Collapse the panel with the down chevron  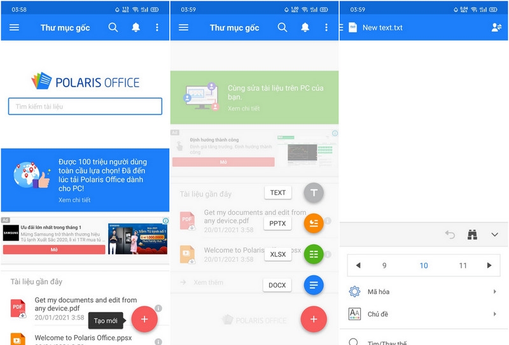coord(494,234)
